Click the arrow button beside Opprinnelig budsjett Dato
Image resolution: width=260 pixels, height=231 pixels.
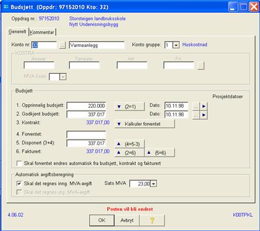(203, 106)
